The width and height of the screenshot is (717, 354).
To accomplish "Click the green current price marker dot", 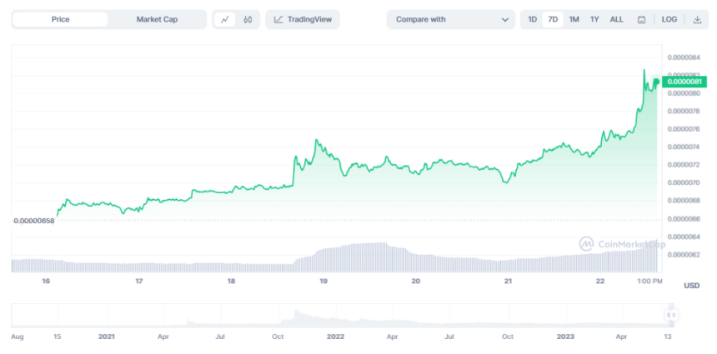I will 657,82.
